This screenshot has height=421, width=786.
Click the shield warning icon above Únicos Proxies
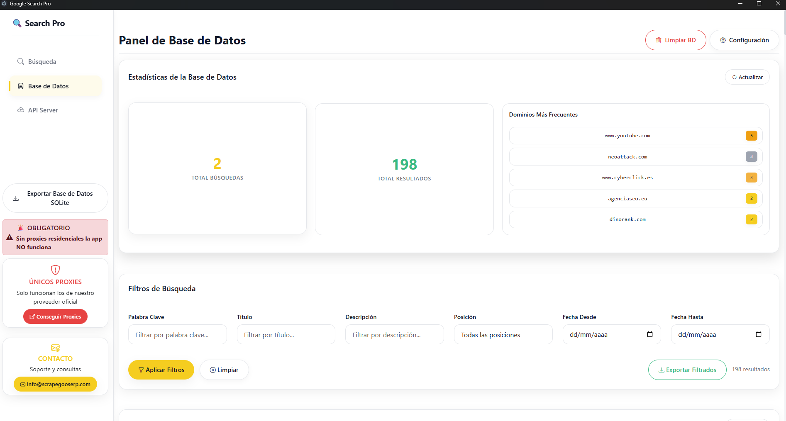coord(55,270)
